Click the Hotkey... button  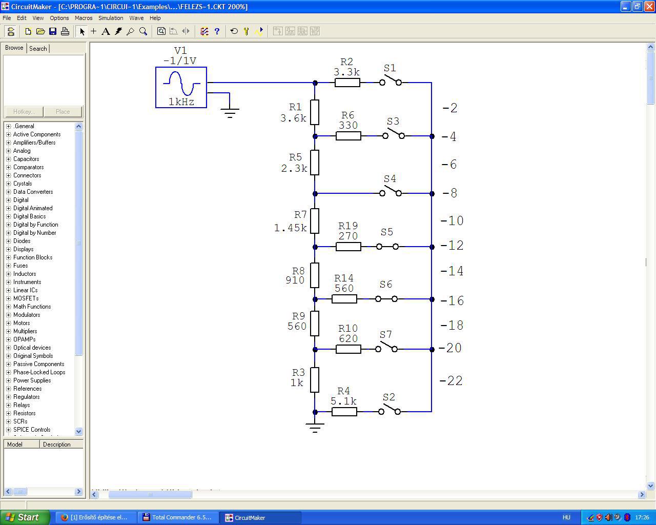[24, 112]
